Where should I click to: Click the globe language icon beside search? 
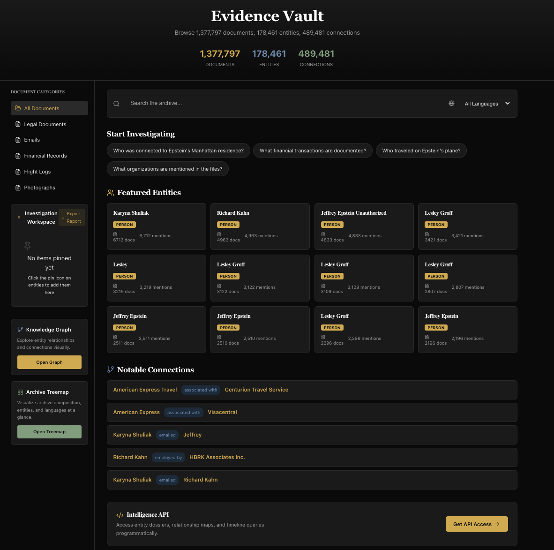click(x=451, y=103)
